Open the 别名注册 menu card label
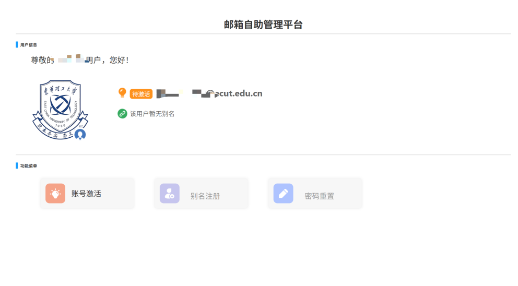The image size is (518, 286). tap(205, 196)
